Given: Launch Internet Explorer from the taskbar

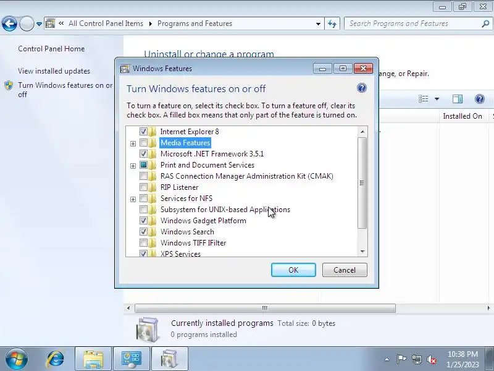Looking at the screenshot, I should (x=56, y=359).
